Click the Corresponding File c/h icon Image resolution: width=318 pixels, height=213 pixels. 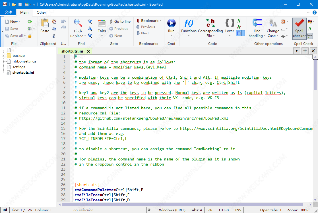coord(210,23)
